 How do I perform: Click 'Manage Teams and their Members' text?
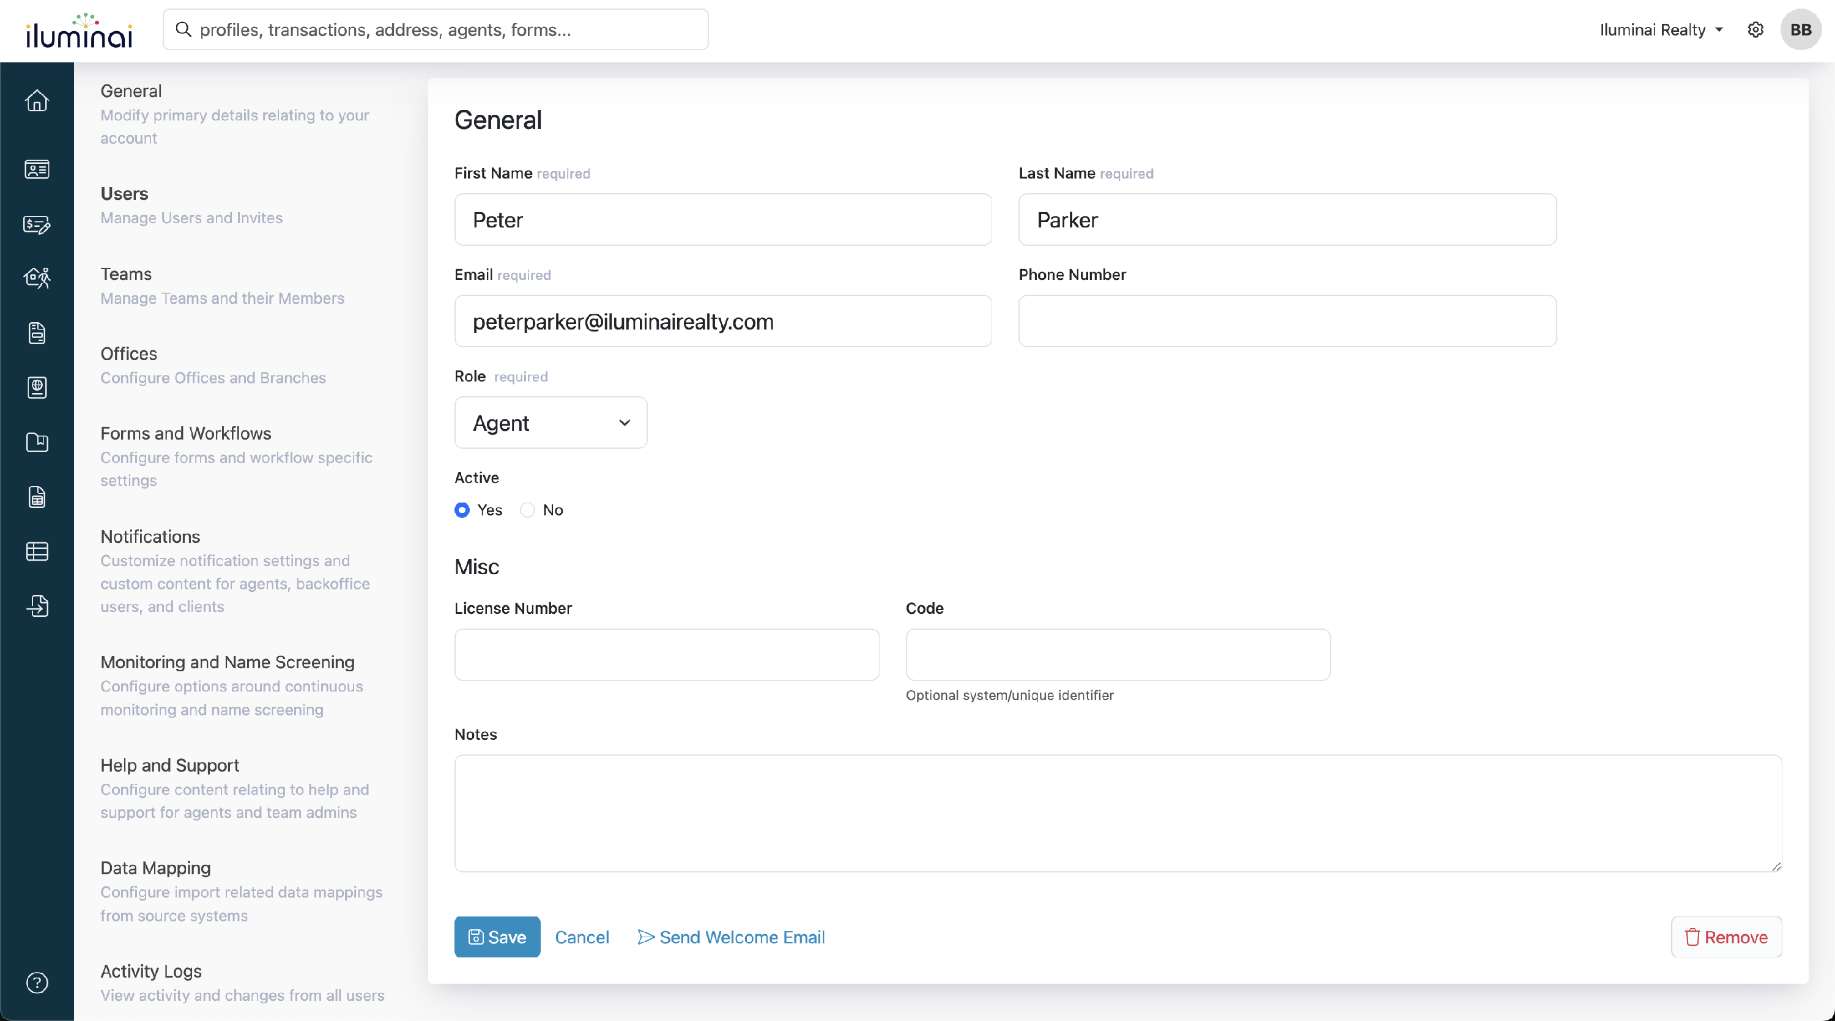click(x=222, y=298)
